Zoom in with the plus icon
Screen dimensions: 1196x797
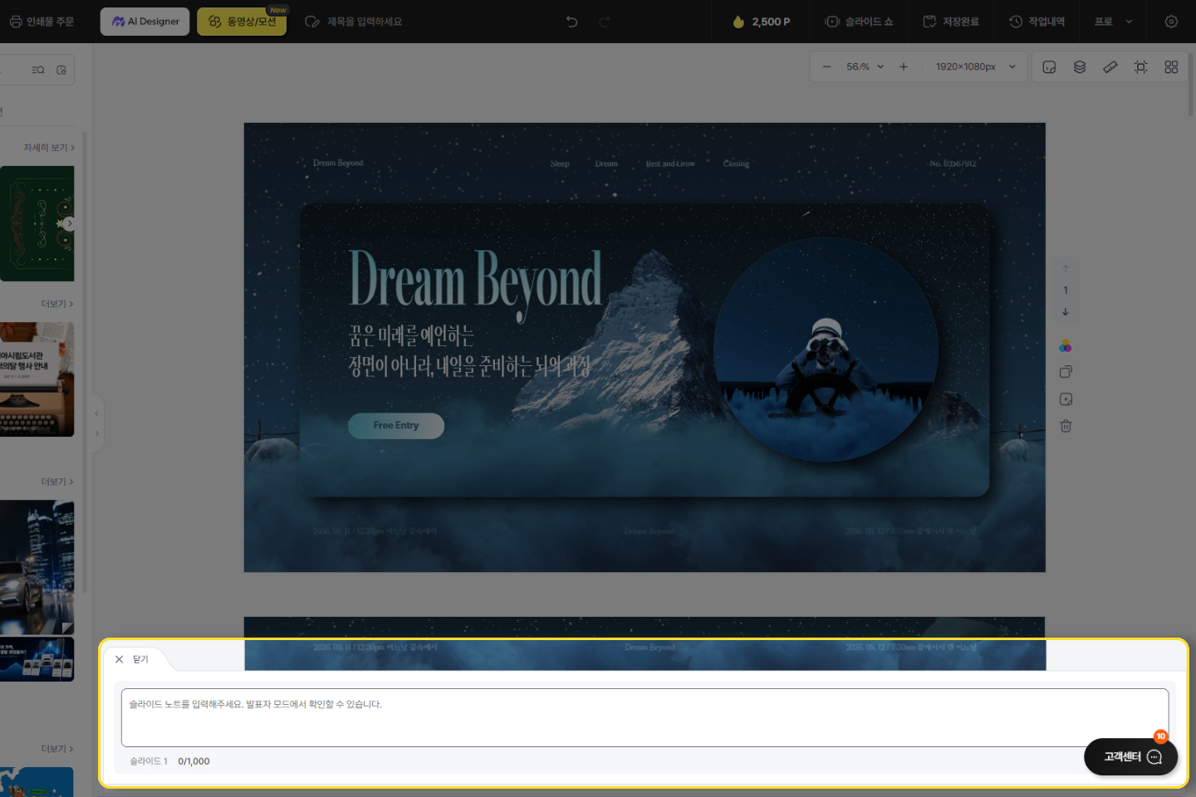(904, 66)
